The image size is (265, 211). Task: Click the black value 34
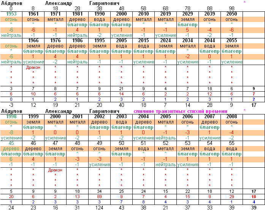99,191
